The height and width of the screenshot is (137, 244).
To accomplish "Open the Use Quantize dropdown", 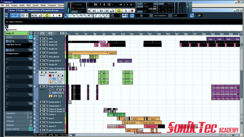I will point(161,16).
